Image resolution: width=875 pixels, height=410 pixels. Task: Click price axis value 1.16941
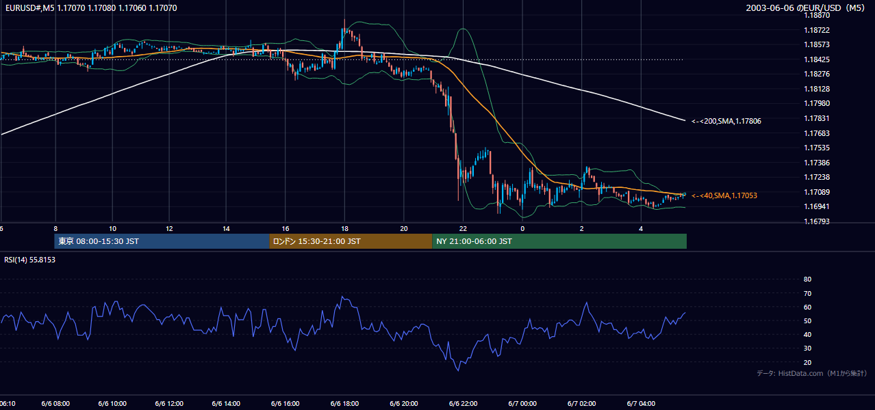tap(817, 206)
